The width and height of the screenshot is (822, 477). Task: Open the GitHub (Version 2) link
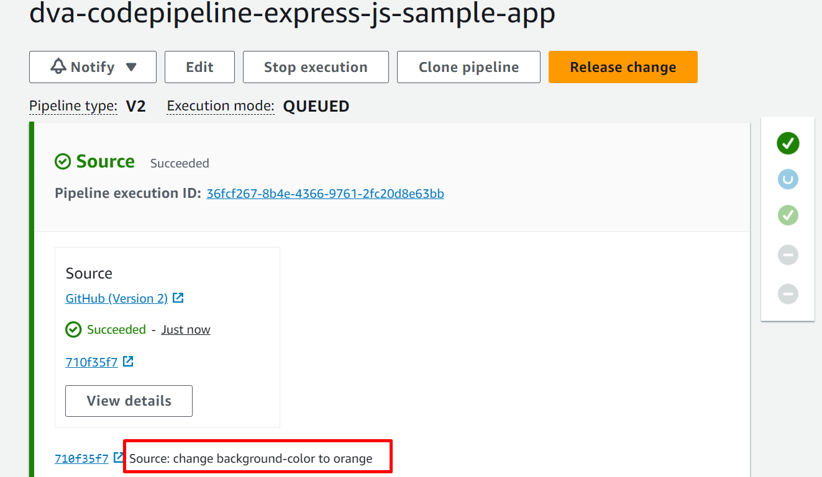pos(117,298)
